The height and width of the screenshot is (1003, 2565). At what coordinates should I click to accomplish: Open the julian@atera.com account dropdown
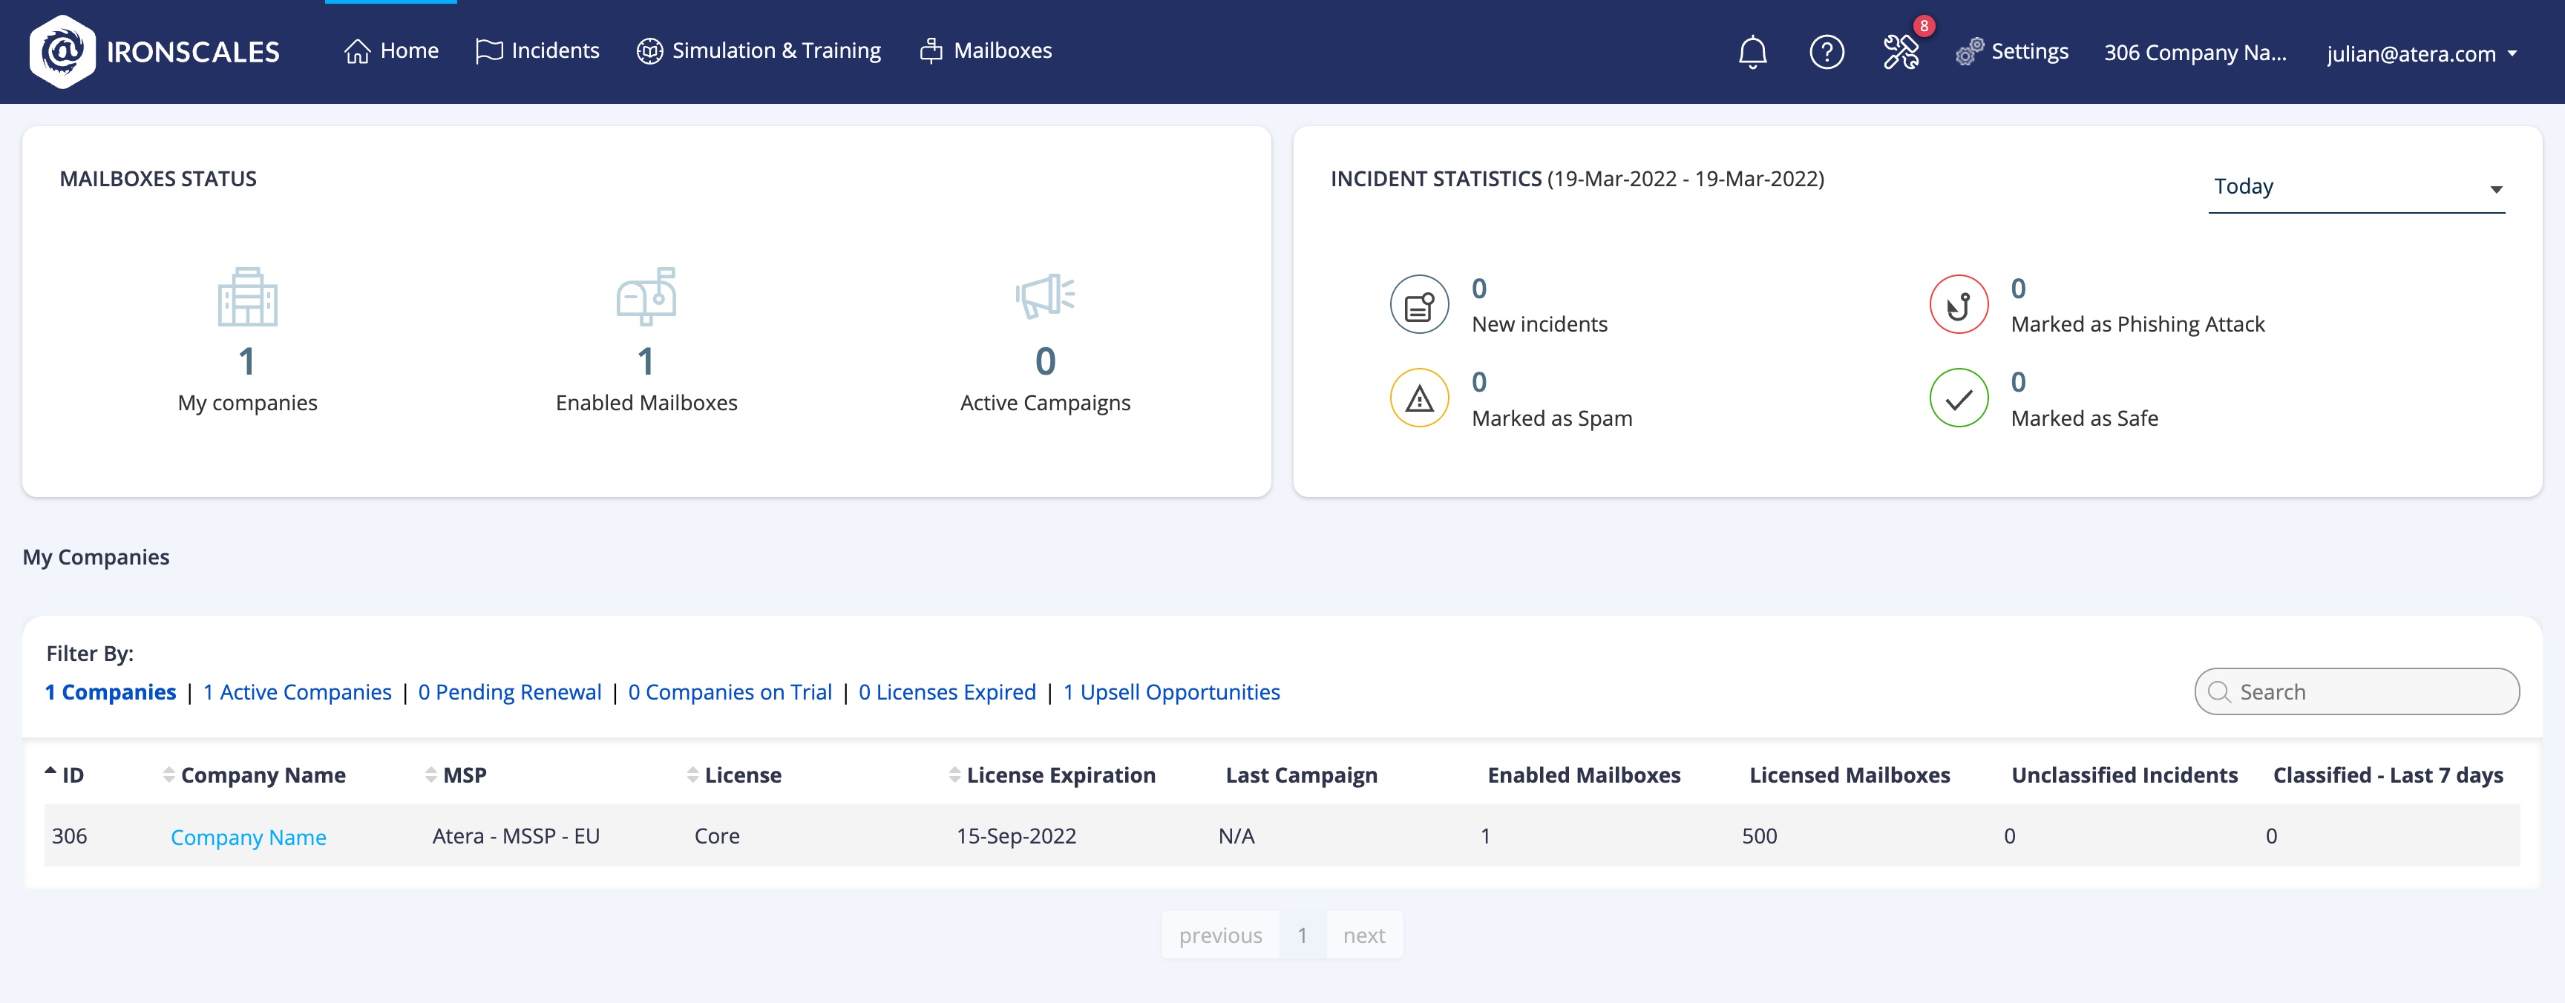(x=2422, y=53)
